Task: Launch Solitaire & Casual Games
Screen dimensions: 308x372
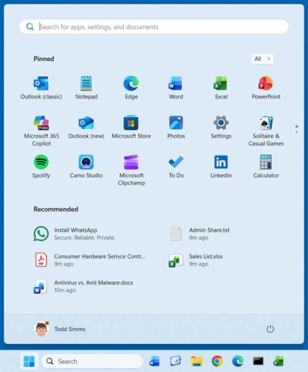Action: click(266, 131)
